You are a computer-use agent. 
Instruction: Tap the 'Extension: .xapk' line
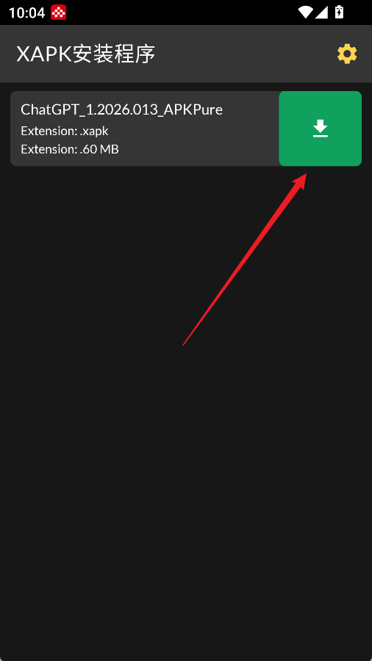point(65,131)
